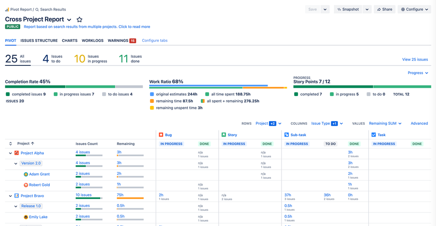Click the Project Alpha red project icon

(17, 153)
